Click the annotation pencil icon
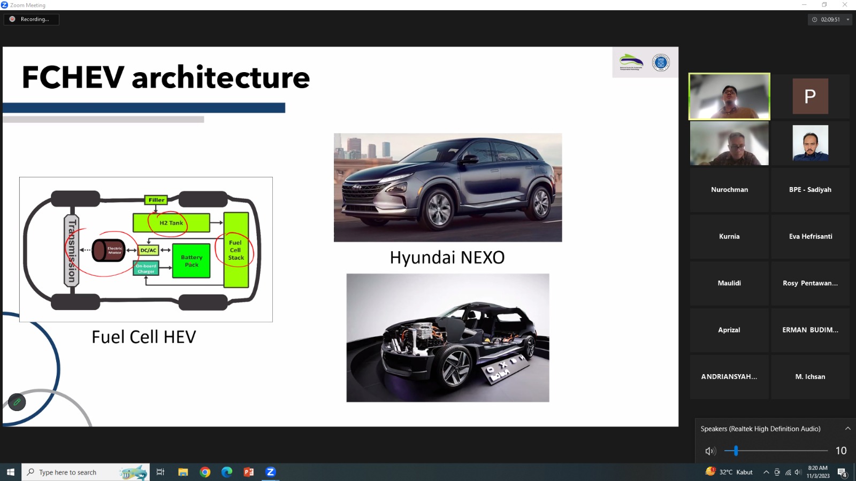This screenshot has width=856, height=481. point(17,402)
